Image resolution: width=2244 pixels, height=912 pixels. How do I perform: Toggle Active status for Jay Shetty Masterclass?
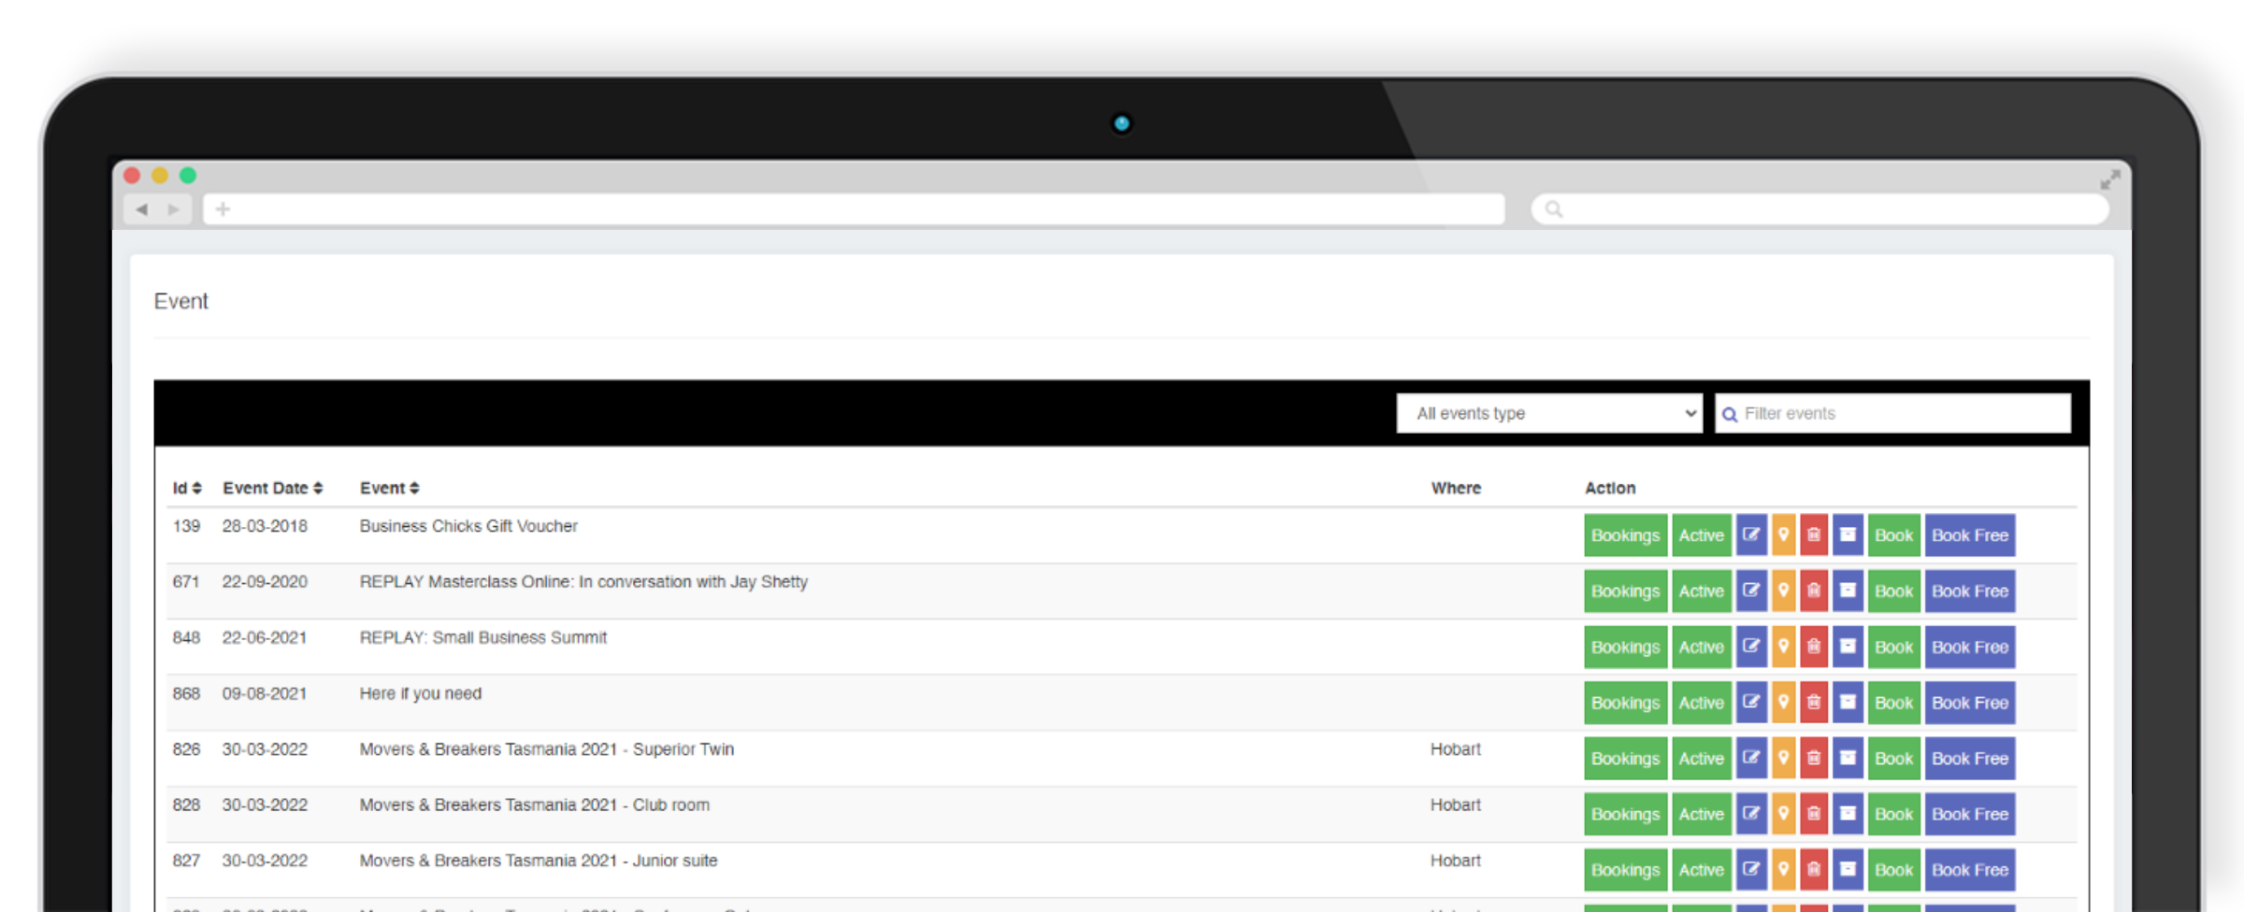[1702, 591]
